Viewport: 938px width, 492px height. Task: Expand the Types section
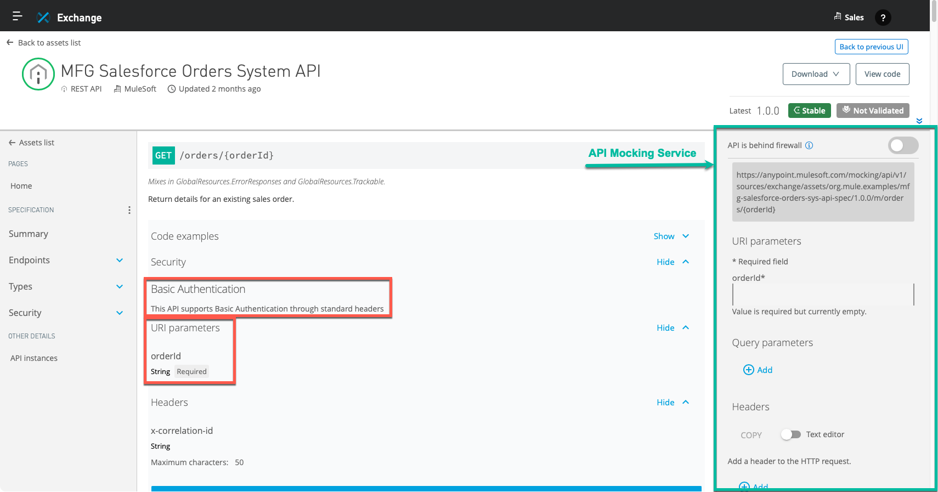pyautogui.click(x=120, y=286)
